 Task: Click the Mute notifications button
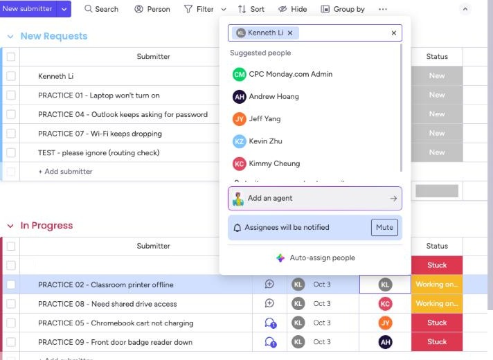pos(384,227)
